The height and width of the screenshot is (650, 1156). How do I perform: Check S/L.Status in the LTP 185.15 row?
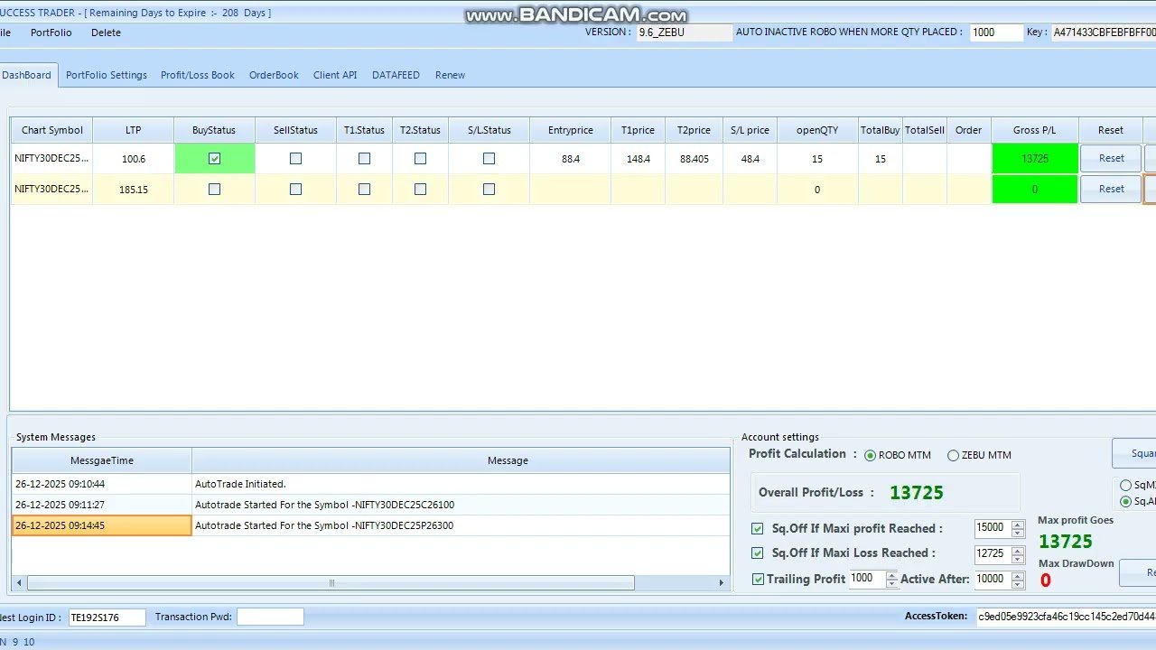tap(489, 189)
